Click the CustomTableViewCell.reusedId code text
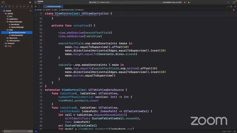The width and height of the screenshot is (237, 133). [x=115, y=119]
